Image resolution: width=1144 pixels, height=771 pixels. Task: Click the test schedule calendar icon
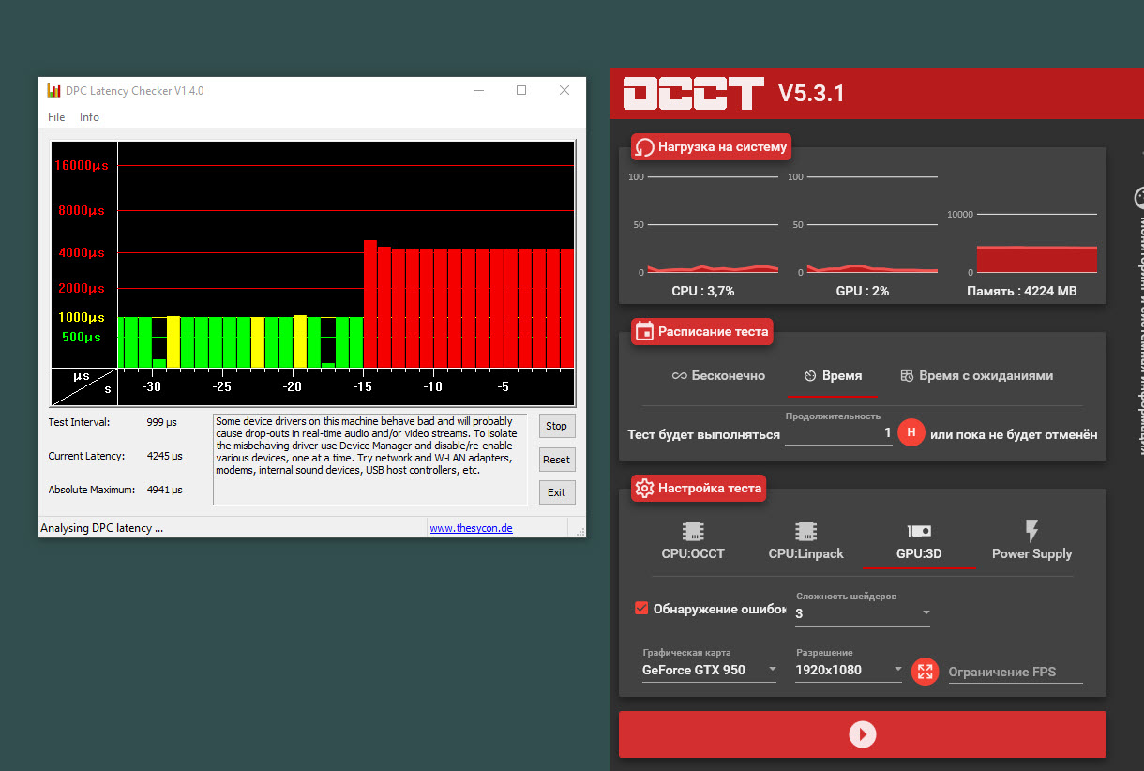pyautogui.click(x=644, y=331)
